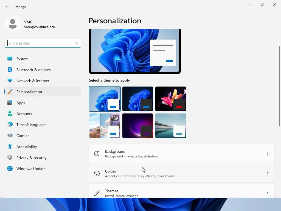Screen dimensions: 281x211
Task: Click the search magnifier icon
Action: point(76,43)
